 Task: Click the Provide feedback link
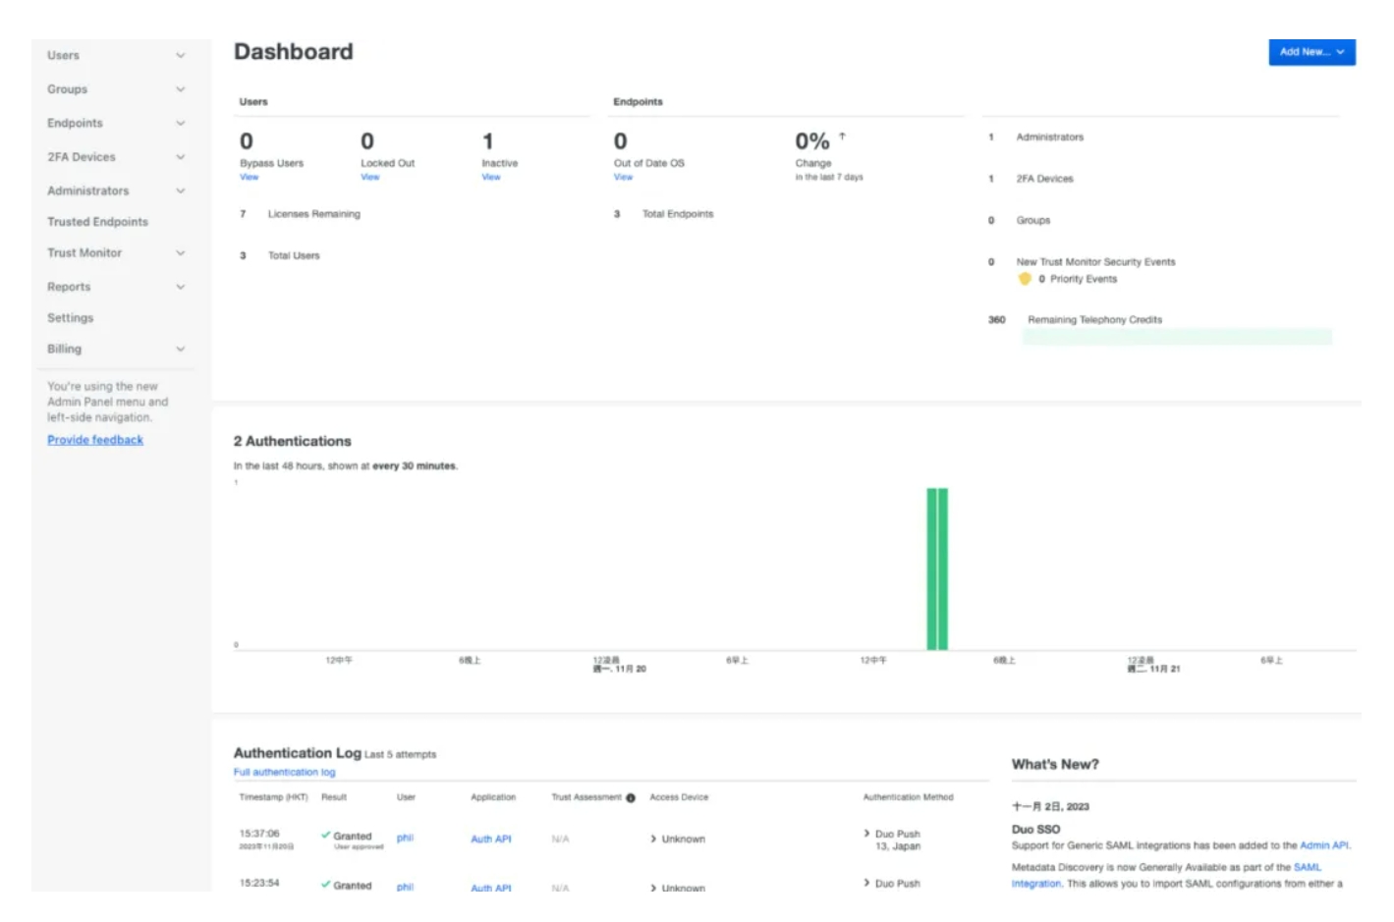click(x=95, y=440)
